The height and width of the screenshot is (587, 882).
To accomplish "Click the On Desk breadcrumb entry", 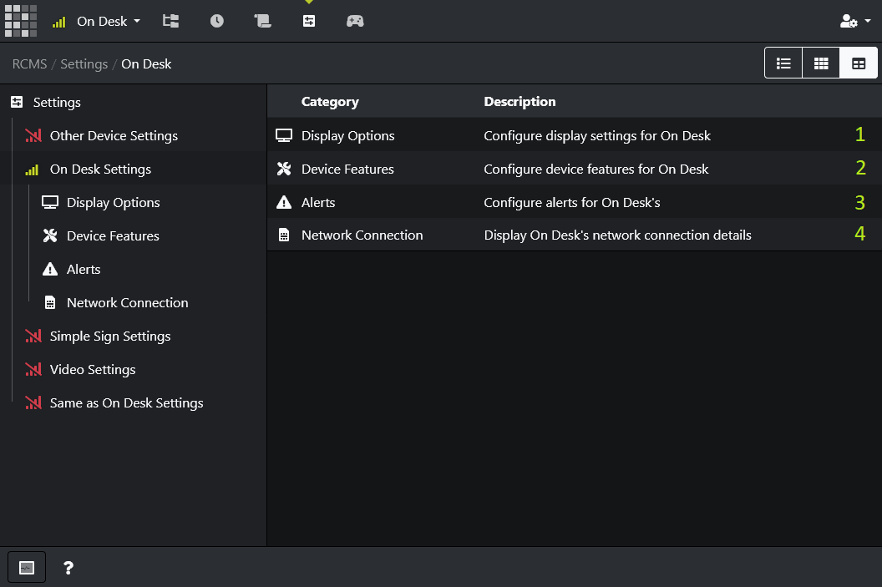I will point(146,64).
